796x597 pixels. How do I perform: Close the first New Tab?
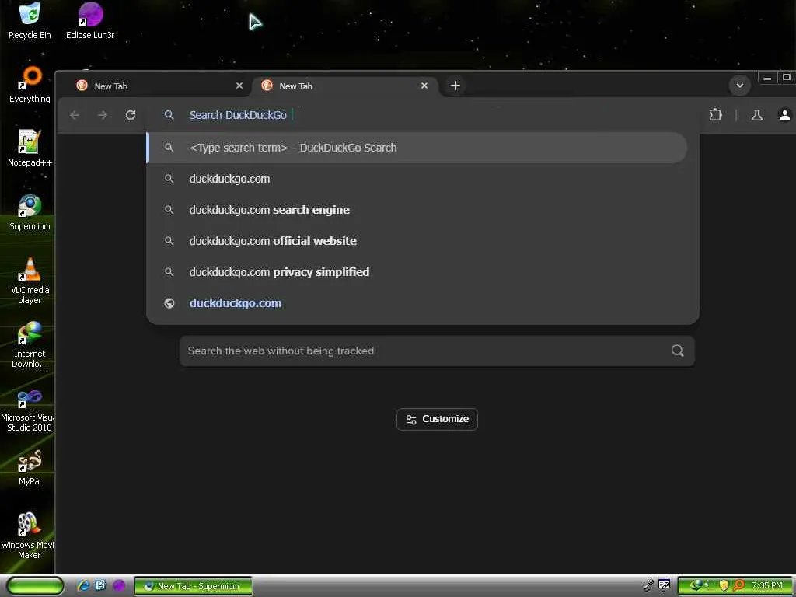239,86
